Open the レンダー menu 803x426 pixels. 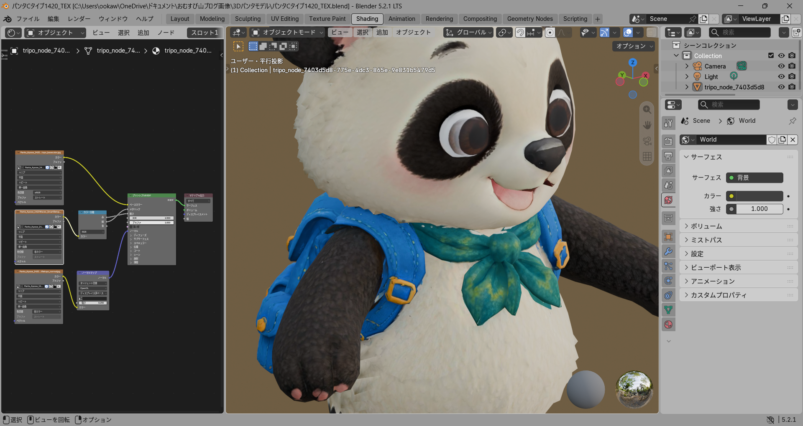(x=79, y=19)
